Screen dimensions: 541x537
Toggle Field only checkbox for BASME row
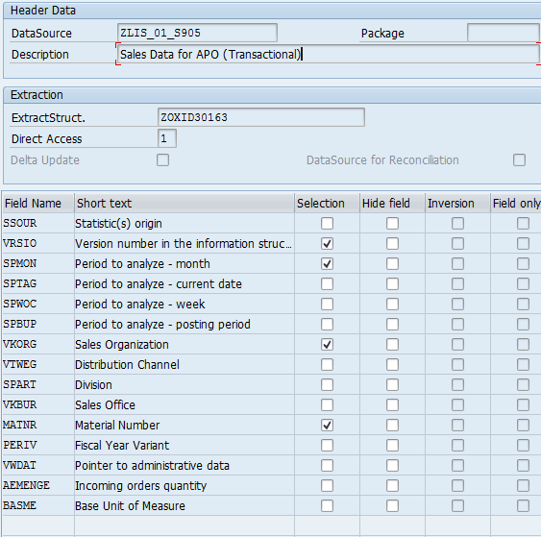523,506
